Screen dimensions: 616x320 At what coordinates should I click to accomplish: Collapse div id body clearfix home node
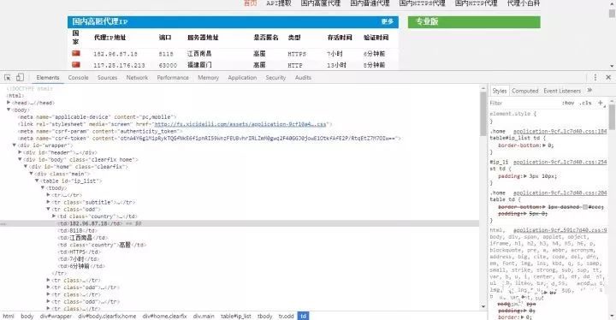click(x=20, y=159)
